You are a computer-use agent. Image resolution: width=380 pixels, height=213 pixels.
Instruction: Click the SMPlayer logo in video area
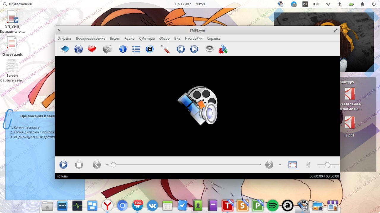198,105
